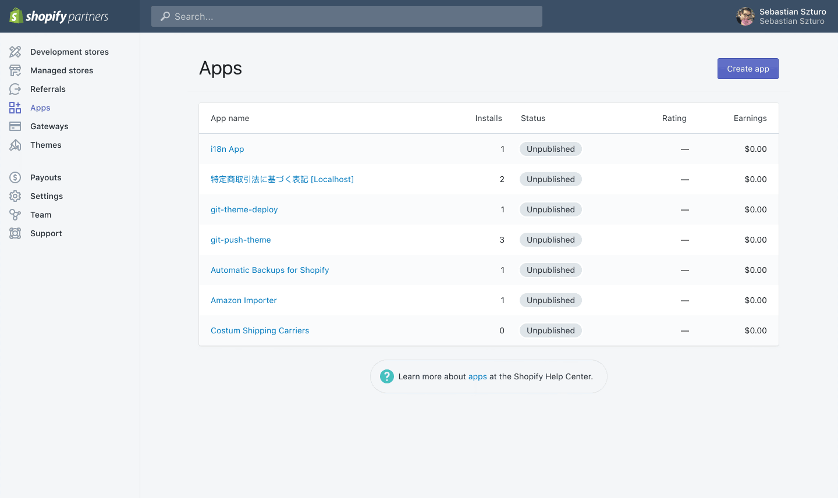
Task: Click the Development stores sidebar icon
Action: (x=15, y=52)
